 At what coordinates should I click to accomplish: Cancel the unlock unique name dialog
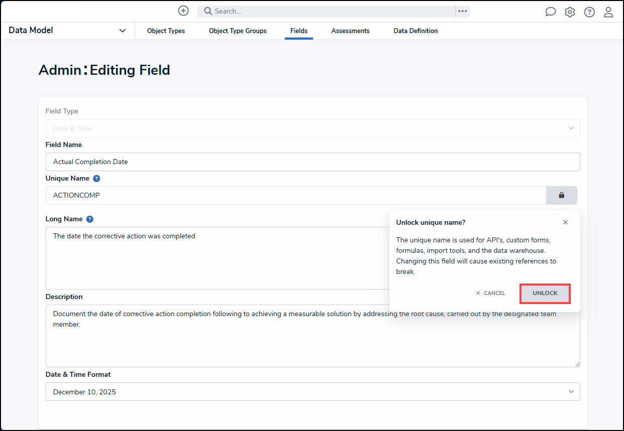490,294
